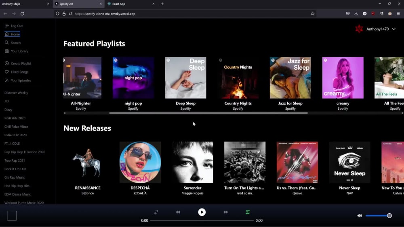Open the DESPECHÁ album cover
404x227 pixels.
(140, 162)
